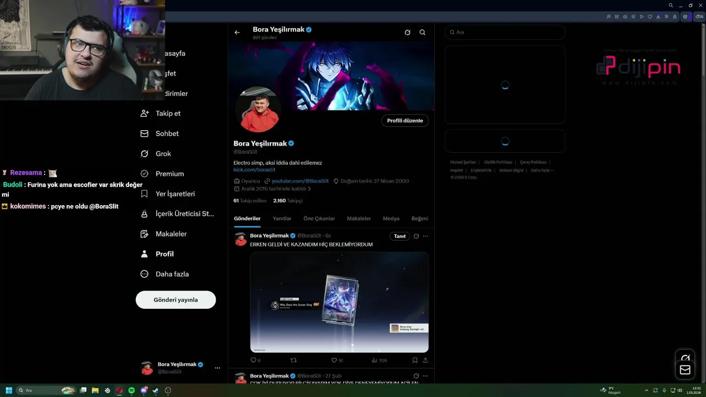View post analytics showing 705
The image size is (706, 397).
(379, 360)
